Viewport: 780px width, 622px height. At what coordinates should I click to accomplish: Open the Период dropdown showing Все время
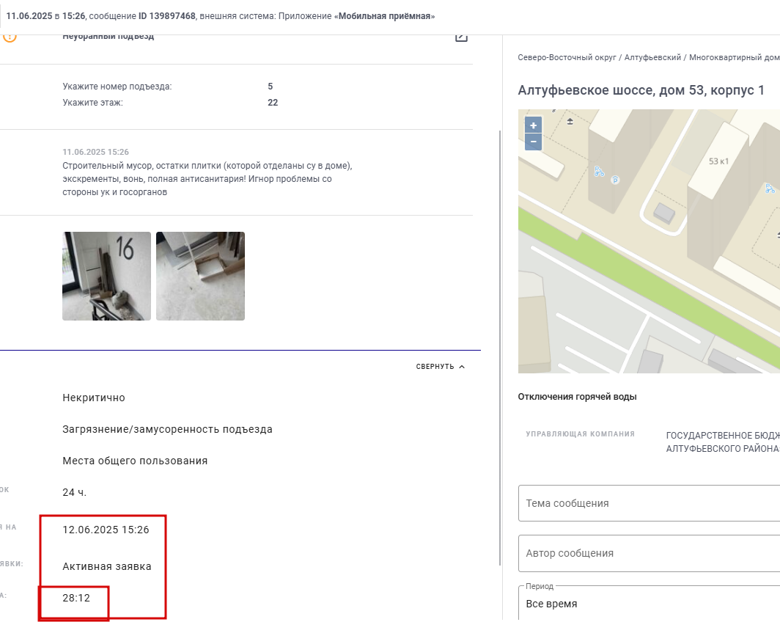click(649, 604)
